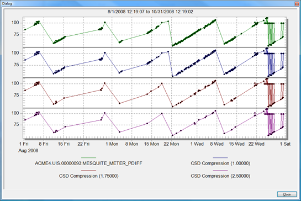The height and width of the screenshot is (201, 301).
Task: Click the '8 Mon' x-axis label
Action: (131, 144)
